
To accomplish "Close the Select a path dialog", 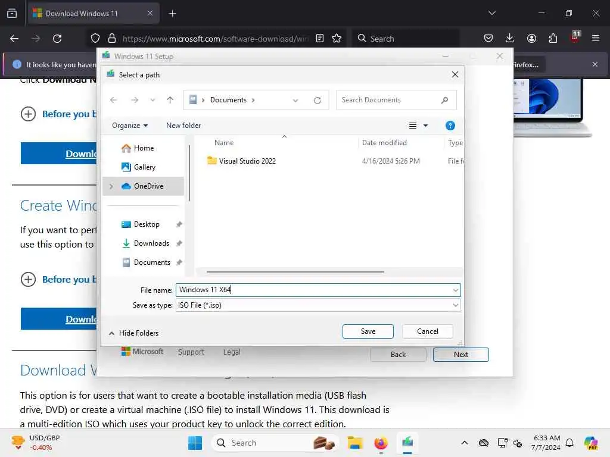I will coord(455,74).
